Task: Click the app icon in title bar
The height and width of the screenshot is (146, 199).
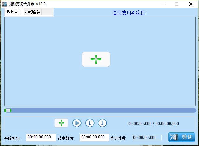Action: 4,4
